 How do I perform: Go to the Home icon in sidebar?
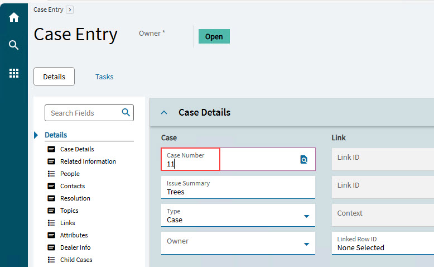pos(13,17)
